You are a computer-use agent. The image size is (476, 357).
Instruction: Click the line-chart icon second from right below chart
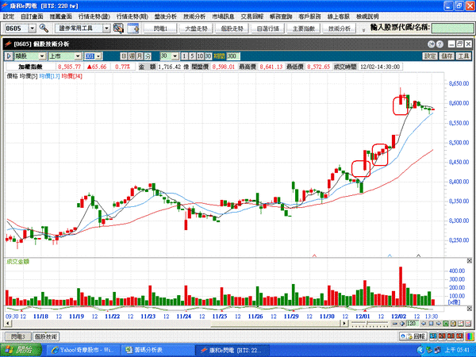point(460,324)
